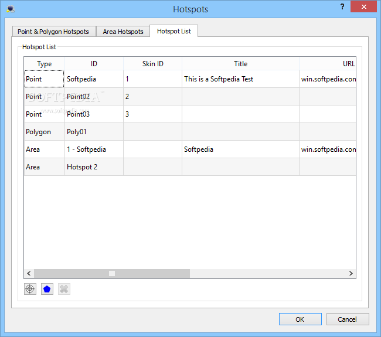Select the Polygon type cell
The image size is (381, 337).
(x=44, y=132)
